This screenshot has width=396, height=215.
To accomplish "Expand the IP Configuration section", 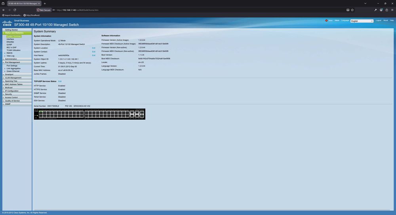I will (x=17, y=91).
